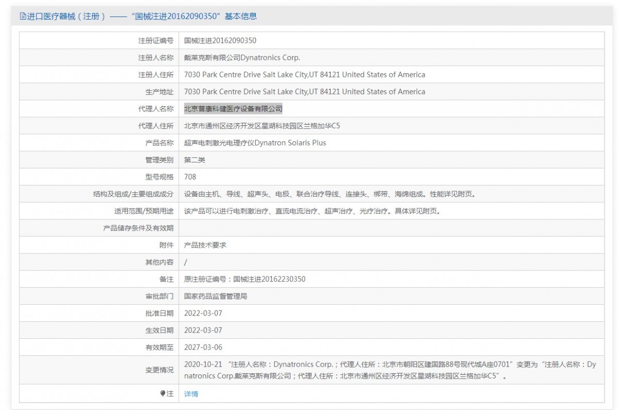Click the '2027-03-06' expiry date

[203, 347]
